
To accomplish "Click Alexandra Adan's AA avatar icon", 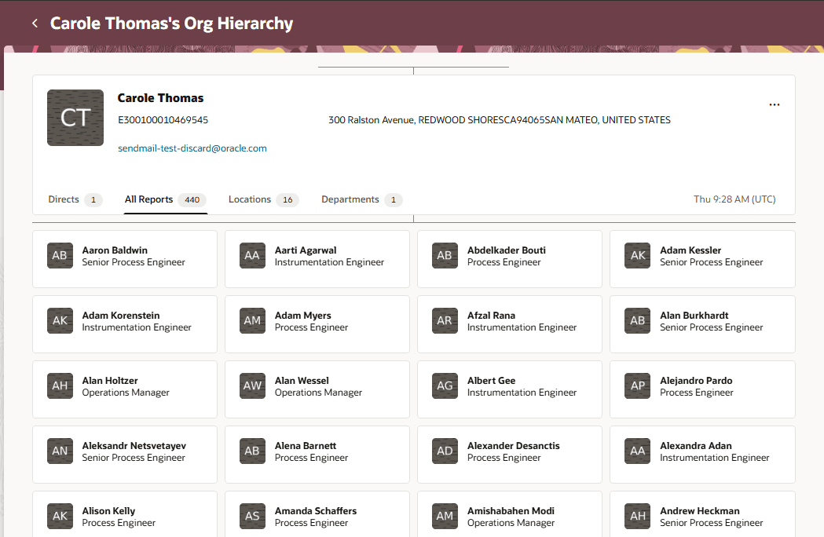I will coord(637,451).
